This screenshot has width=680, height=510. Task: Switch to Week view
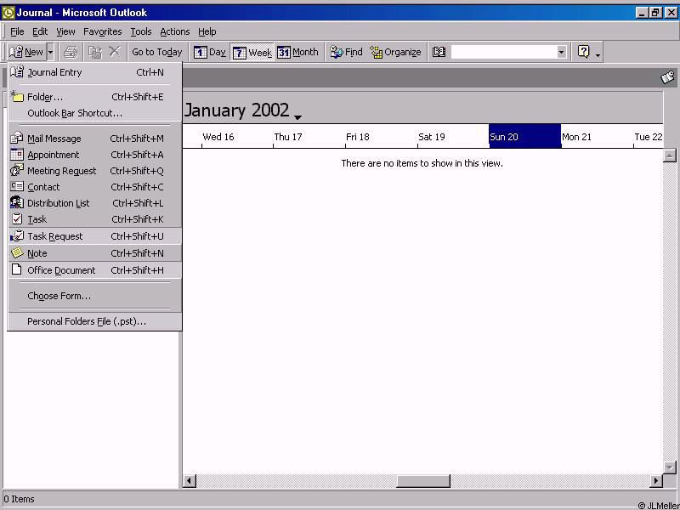click(x=252, y=53)
